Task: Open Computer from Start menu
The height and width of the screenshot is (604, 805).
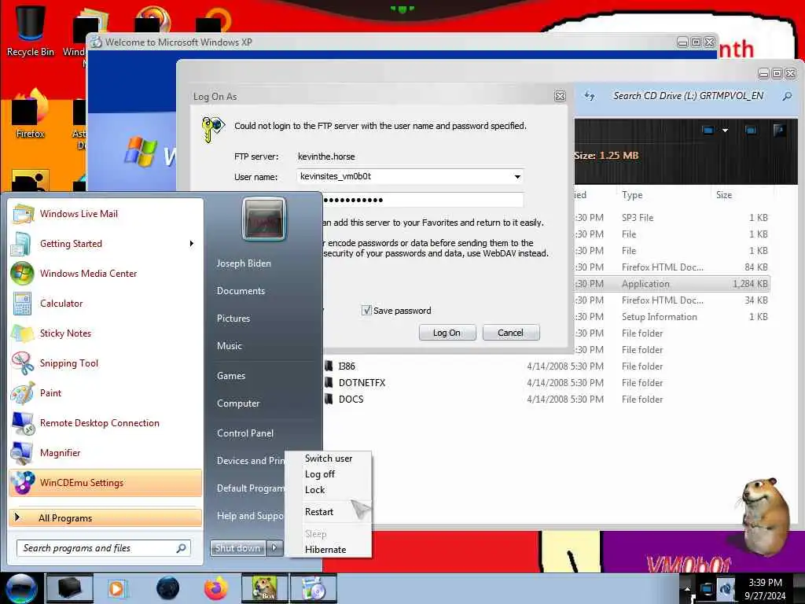Action: coord(238,403)
